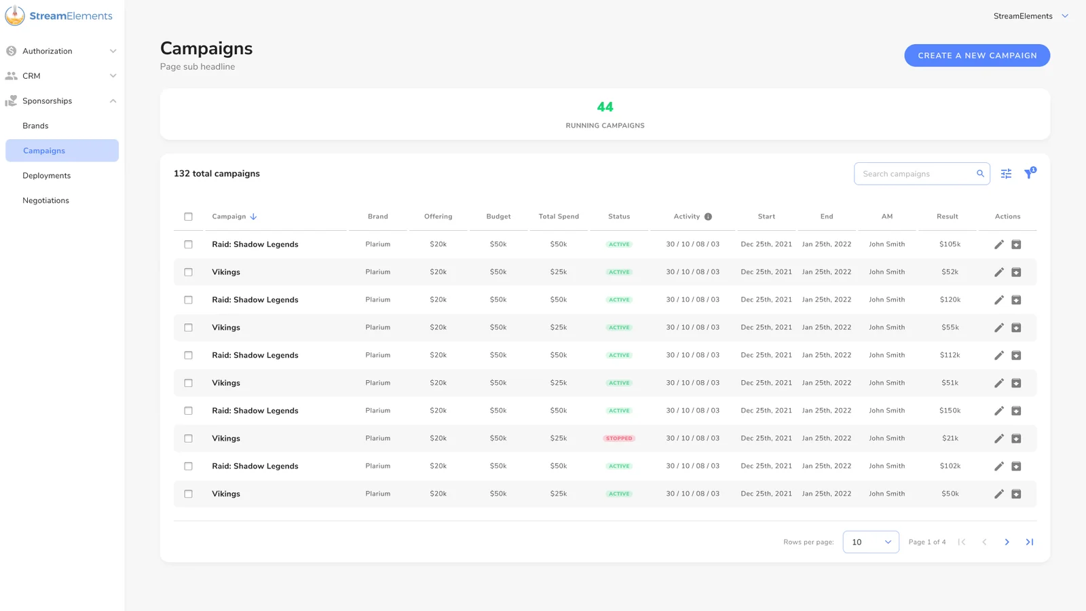
Task: Archive the first Raid: Shadow Legends campaign
Action: pos(1016,244)
